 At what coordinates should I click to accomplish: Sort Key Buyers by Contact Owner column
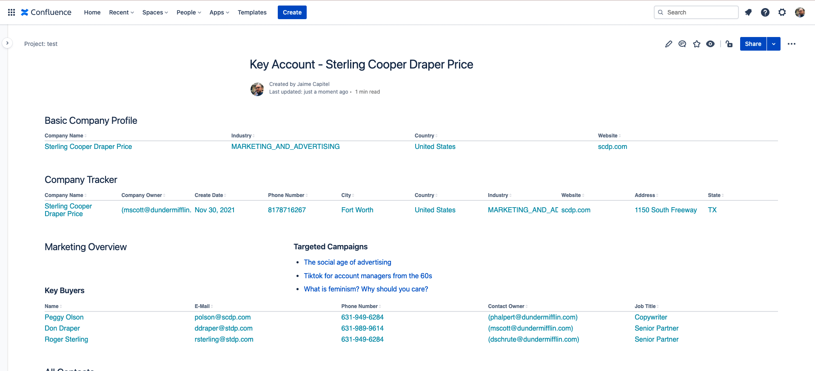tap(507, 306)
